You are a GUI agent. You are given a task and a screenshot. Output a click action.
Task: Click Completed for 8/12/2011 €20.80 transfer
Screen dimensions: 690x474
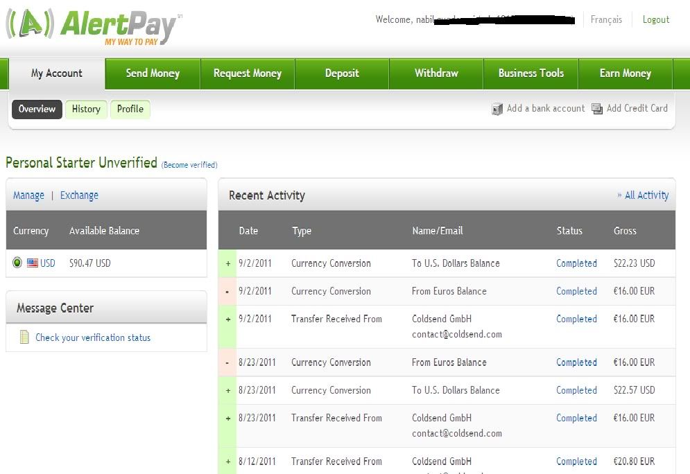tap(576, 462)
